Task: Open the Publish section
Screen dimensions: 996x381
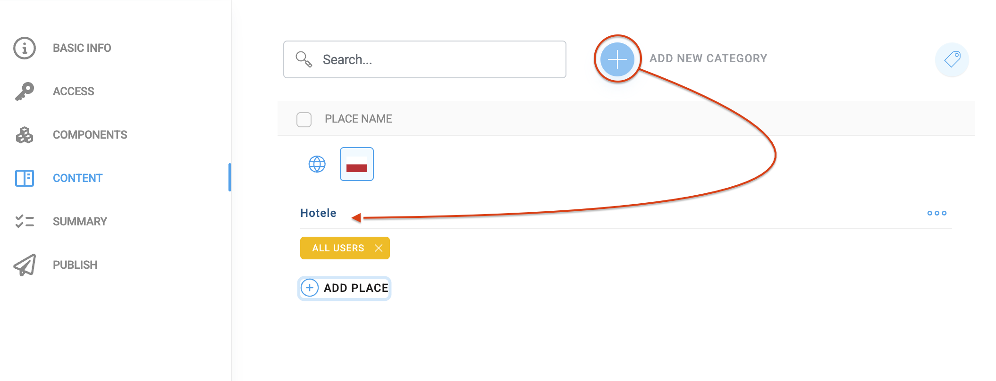Action: tap(75, 265)
